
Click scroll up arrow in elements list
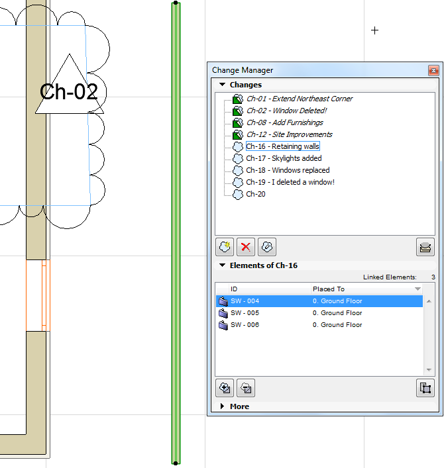pyautogui.click(x=429, y=301)
